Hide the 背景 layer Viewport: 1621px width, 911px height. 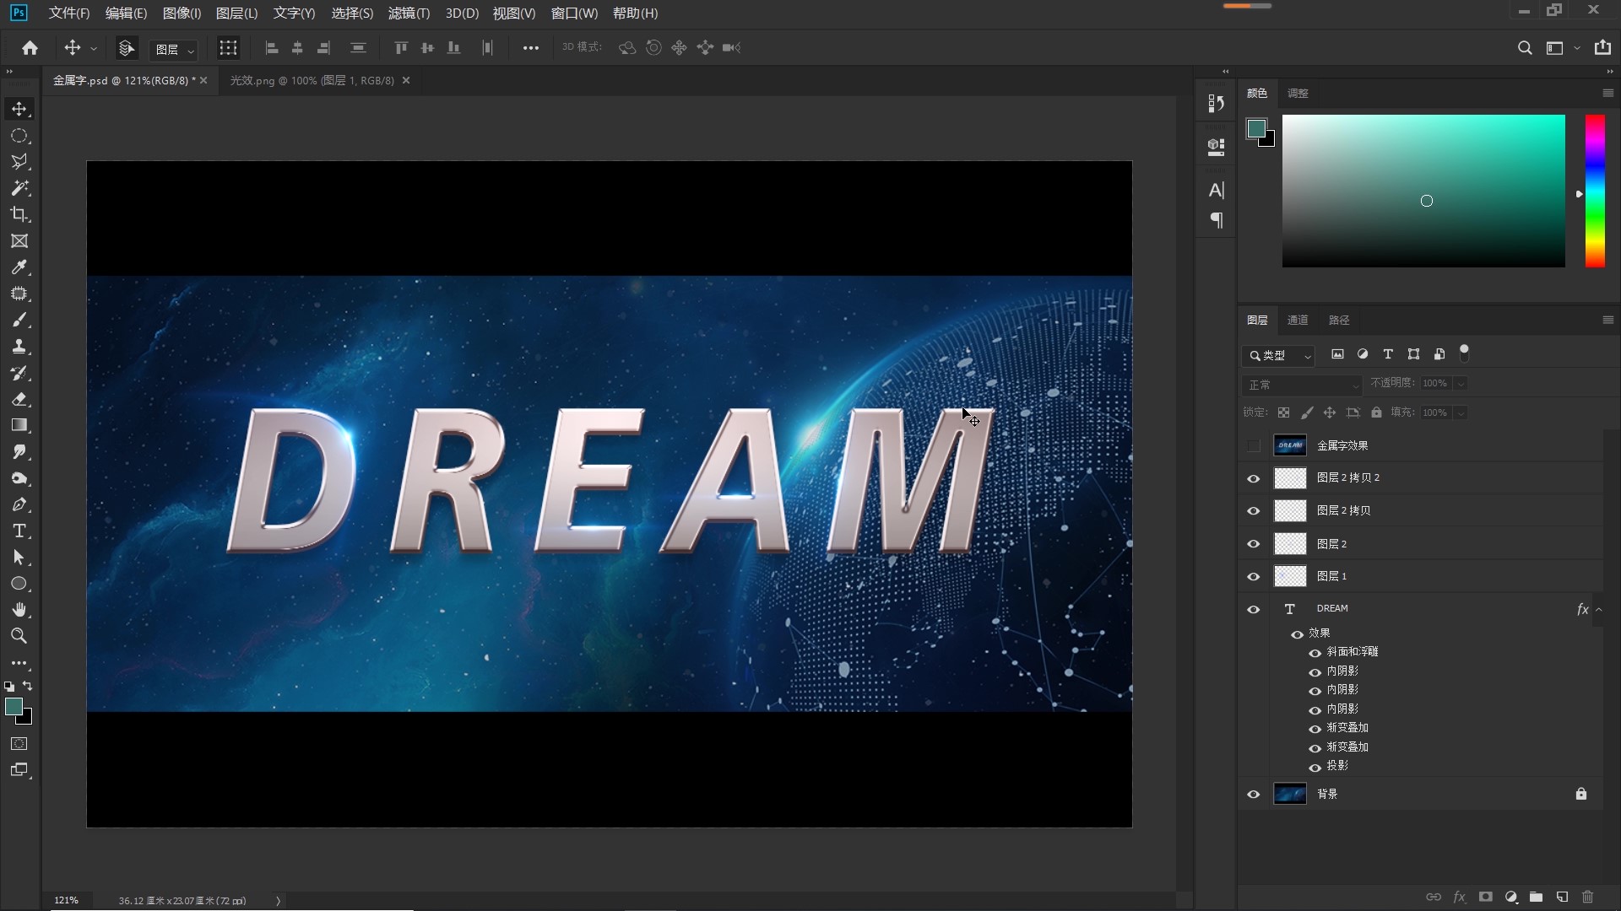1254,795
